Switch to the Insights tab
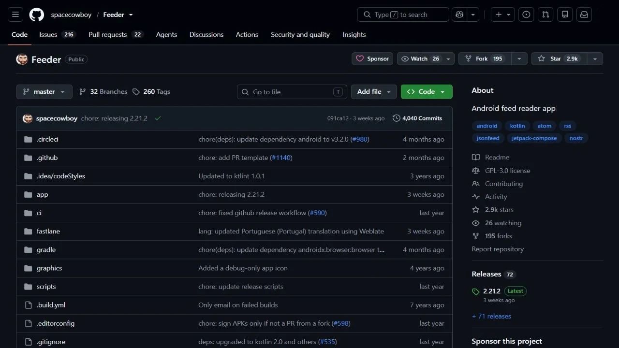 click(x=354, y=34)
